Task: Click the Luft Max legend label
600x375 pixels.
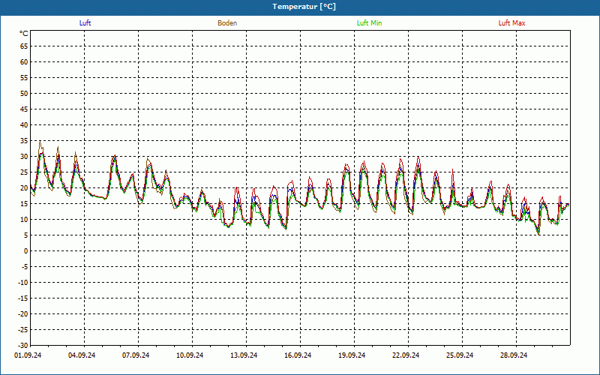Action: tap(511, 23)
